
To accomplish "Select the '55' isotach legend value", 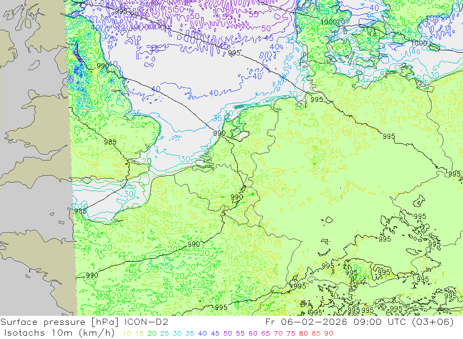I will (240, 333).
